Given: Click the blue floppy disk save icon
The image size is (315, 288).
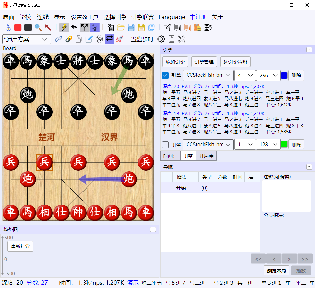Looking at the screenshot, I should [x=131, y=27].
